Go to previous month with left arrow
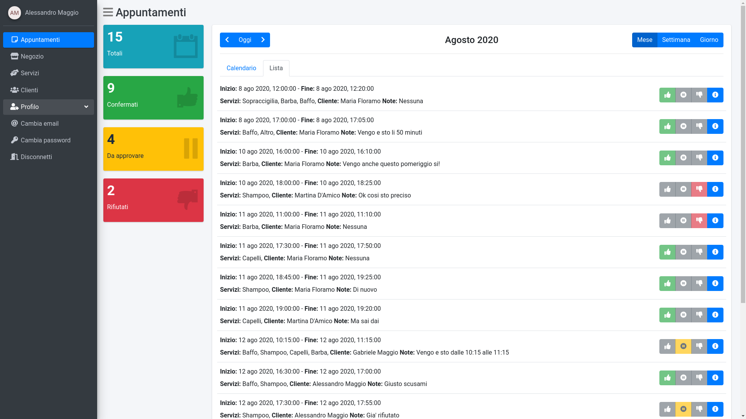Image resolution: width=746 pixels, height=419 pixels. (227, 40)
